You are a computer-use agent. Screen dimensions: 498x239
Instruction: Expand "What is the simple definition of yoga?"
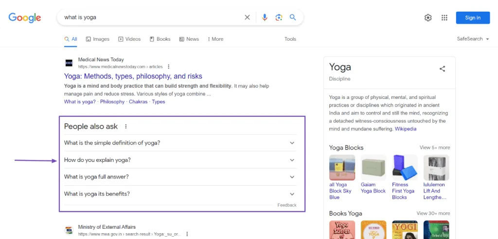[x=180, y=143]
